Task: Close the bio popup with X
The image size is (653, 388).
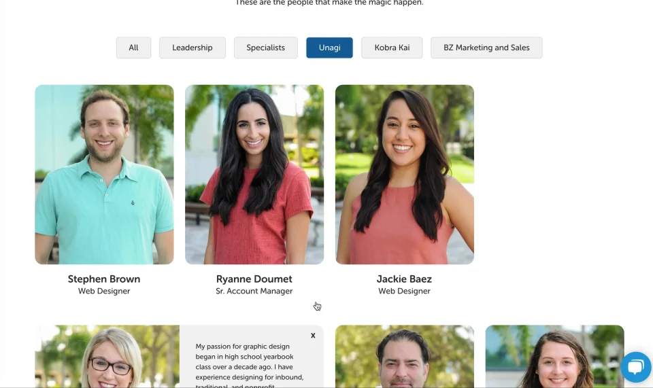Action: pos(313,336)
